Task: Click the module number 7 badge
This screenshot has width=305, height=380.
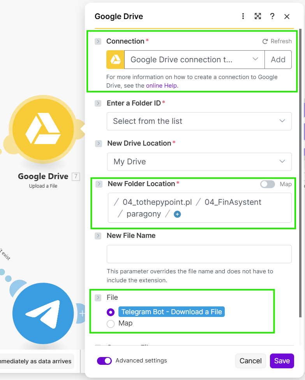Action: pyautogui.click(x=76, y=176)
